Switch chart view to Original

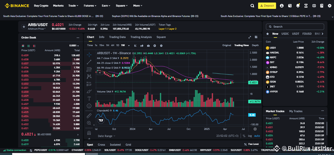click(x=227, y=45)
